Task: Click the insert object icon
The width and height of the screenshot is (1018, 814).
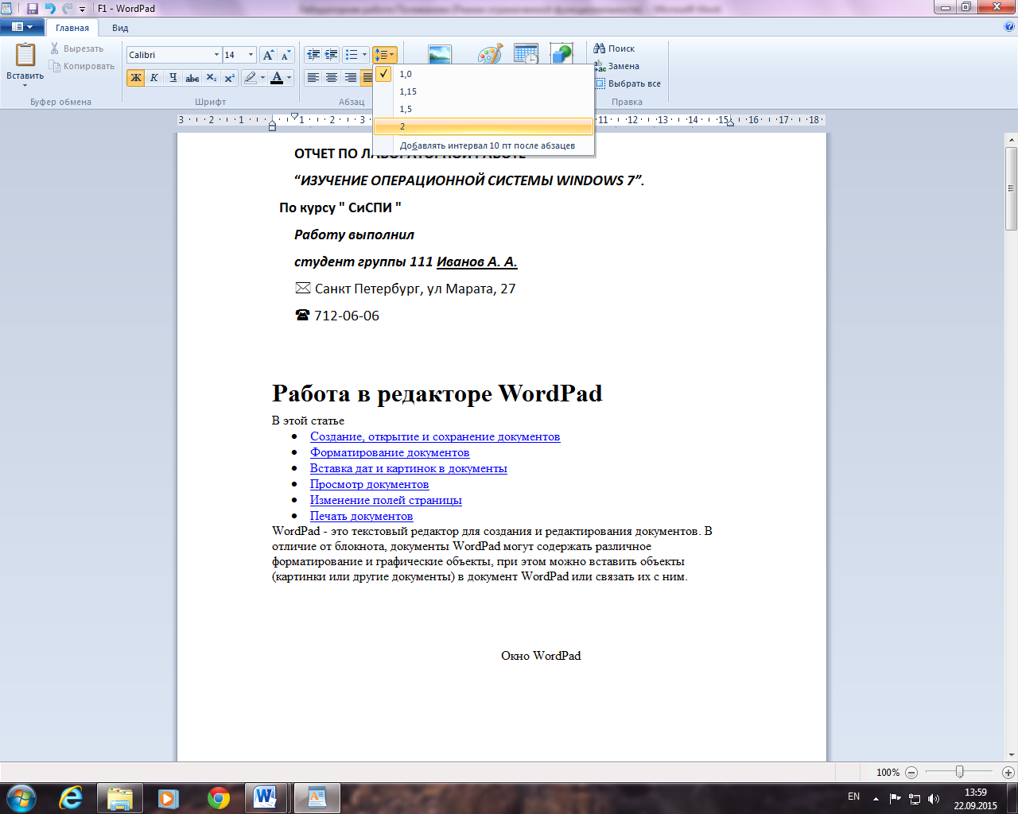Action: point(561,54)
